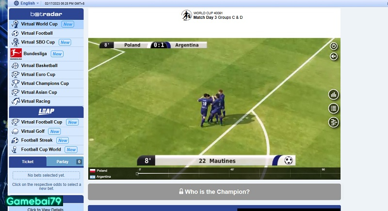
Task: Click the Click to View Details link
Action: tap(46, 209)
